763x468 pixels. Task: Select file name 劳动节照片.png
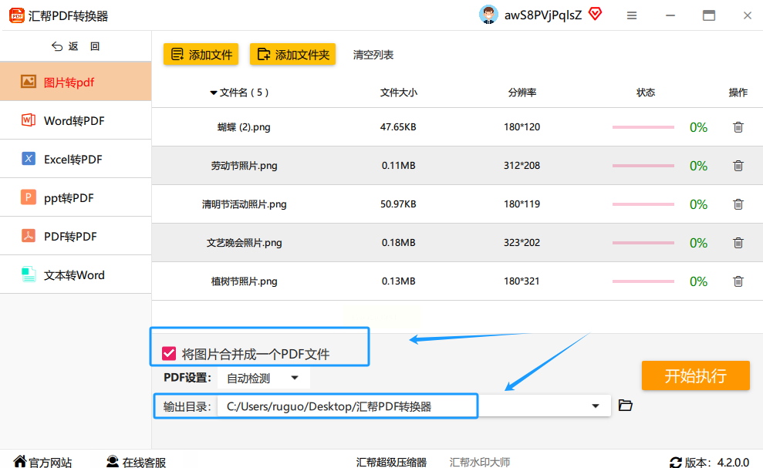click(244, 166)
